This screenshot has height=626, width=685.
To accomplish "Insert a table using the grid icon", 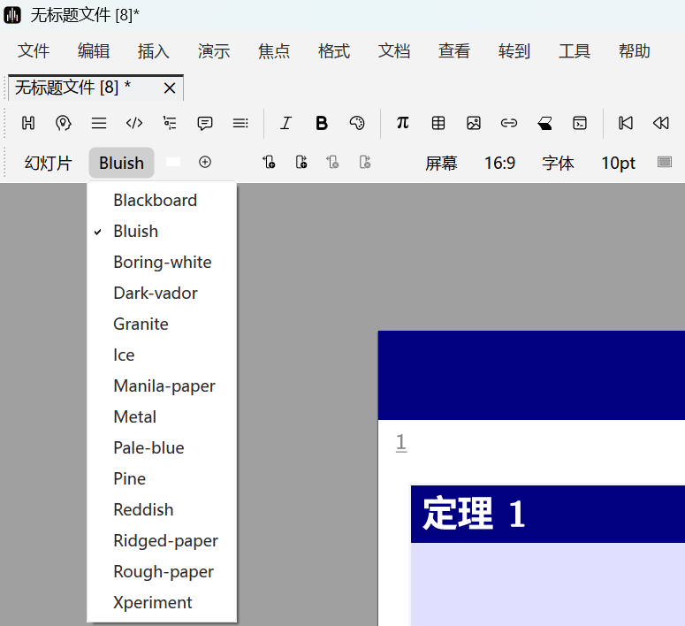I will tap(438, 123).
